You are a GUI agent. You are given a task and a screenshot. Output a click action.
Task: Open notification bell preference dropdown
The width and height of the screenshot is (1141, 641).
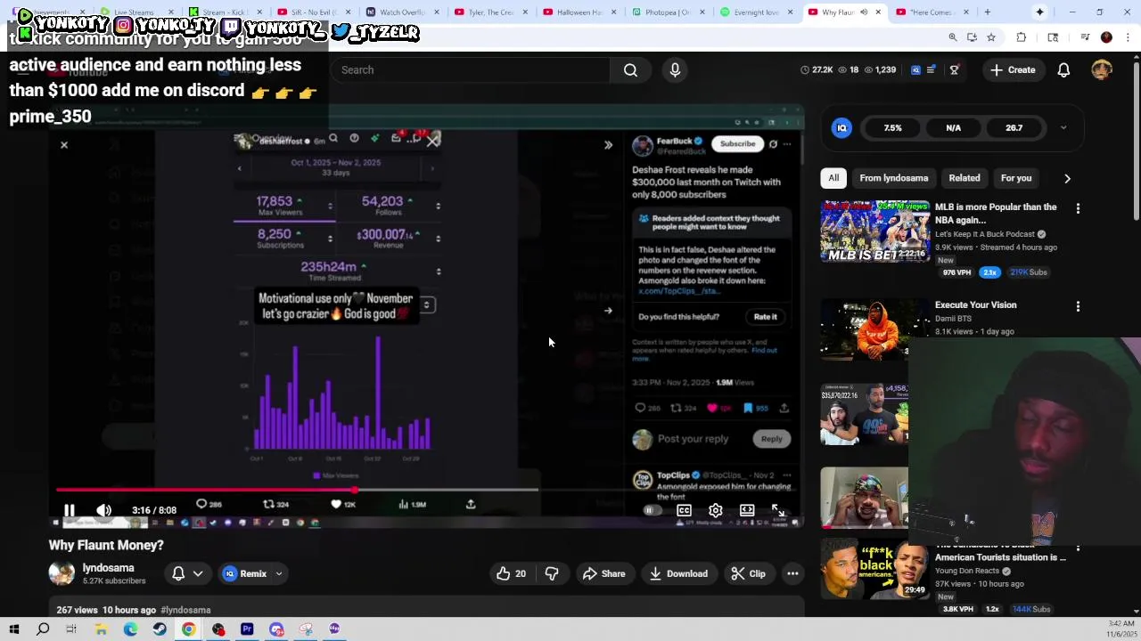188,574
